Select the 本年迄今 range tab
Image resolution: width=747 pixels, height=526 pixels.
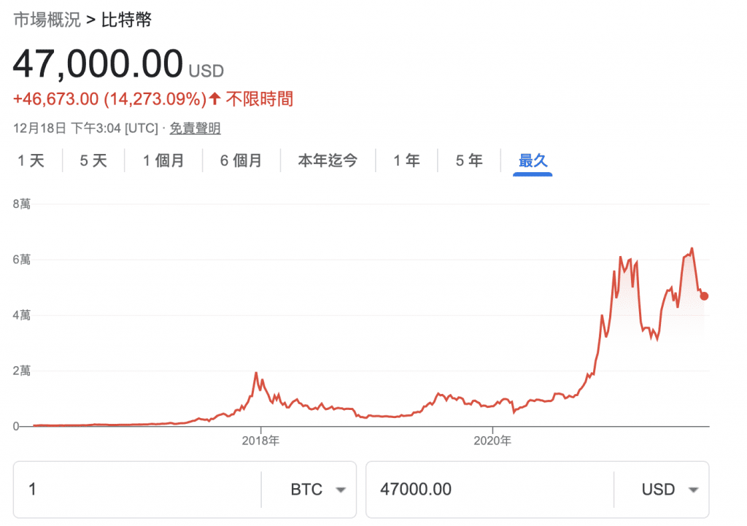click(328, 160)
